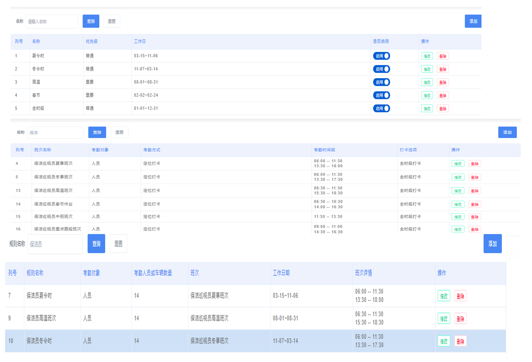Click 查询 beside the 请输入名称 field

(x=91, y=21)
